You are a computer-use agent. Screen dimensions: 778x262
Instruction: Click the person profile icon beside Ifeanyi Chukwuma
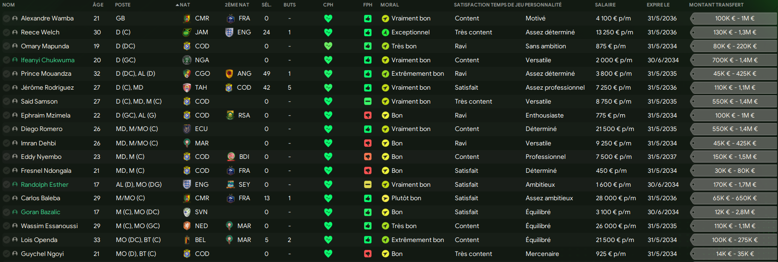(x=15, y=60)
